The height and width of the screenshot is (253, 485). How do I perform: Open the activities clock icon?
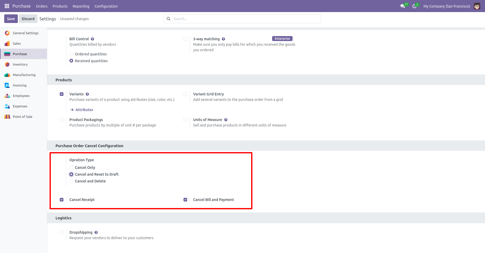tap(414, 6)
